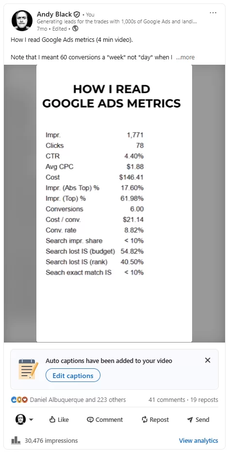Click the notepad captions icon
Screen dimensions: 228x453
coord(28,369)
